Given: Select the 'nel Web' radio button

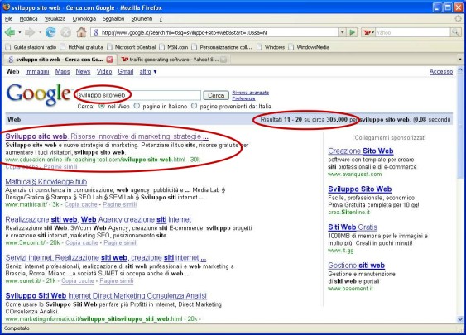Looking at the screenshot, I should (x=102, y=106).
